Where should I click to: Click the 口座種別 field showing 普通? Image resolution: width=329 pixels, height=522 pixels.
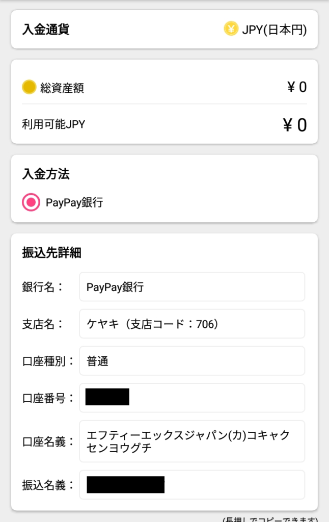191,361
